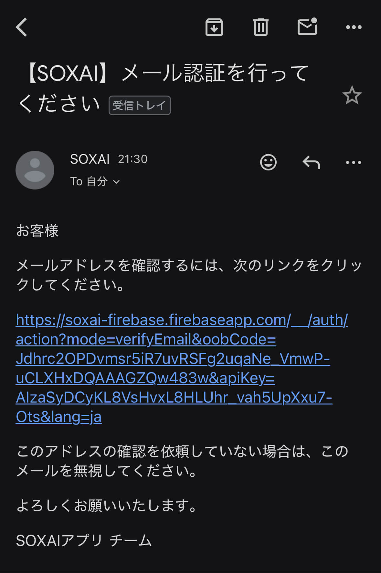Open message-level three-dot menu beside reply
The height and width of the screenshot is (573, 381).
(x=354, y=162)
